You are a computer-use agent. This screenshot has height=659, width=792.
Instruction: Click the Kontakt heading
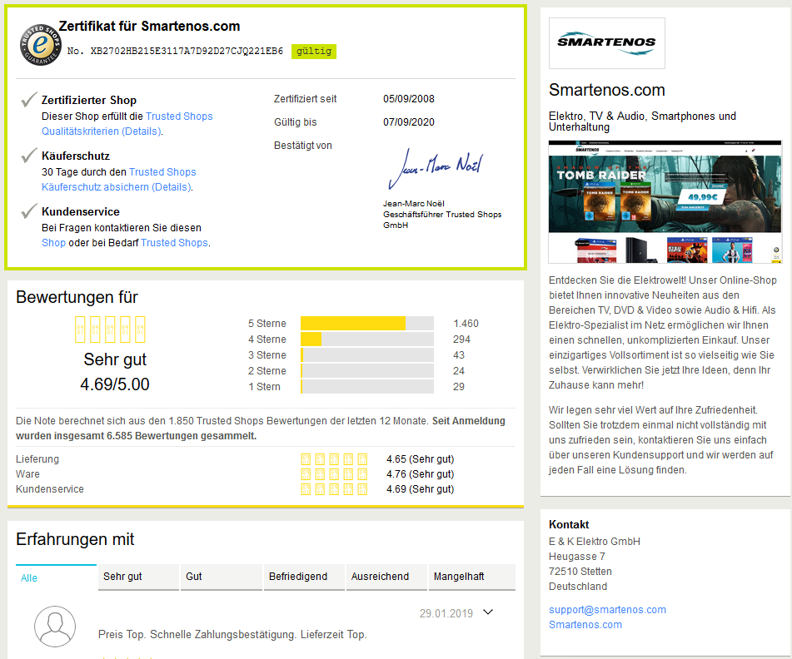tap(569, 525)
